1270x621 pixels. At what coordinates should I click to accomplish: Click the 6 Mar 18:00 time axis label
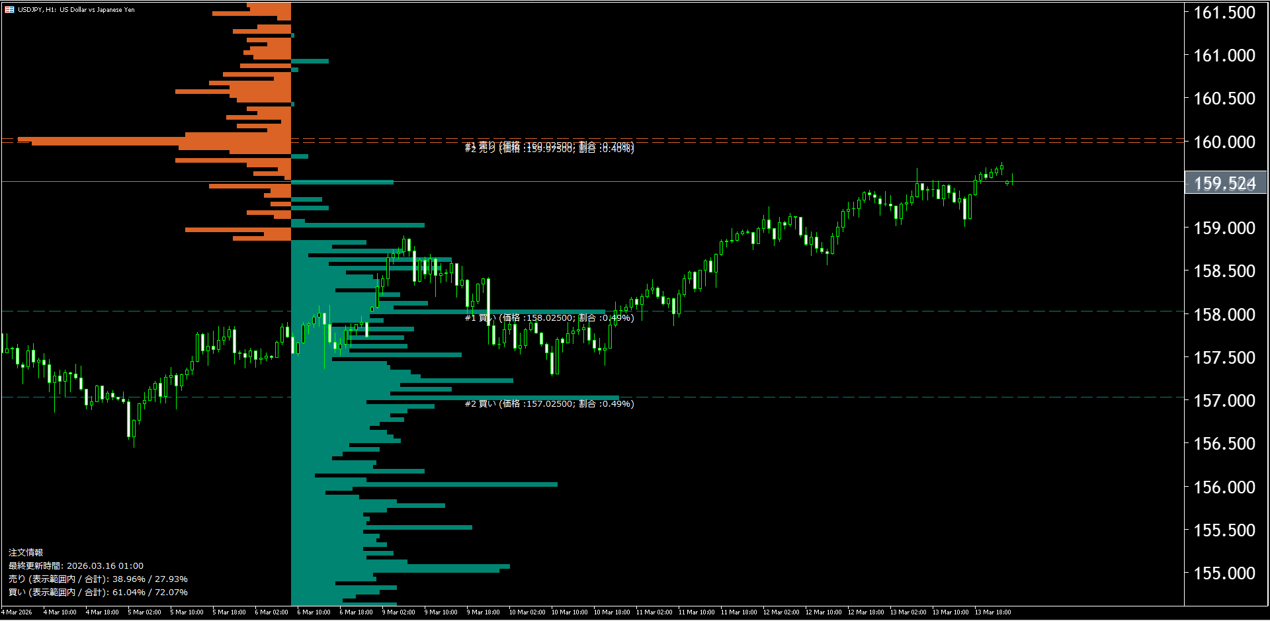click(356, 612)
